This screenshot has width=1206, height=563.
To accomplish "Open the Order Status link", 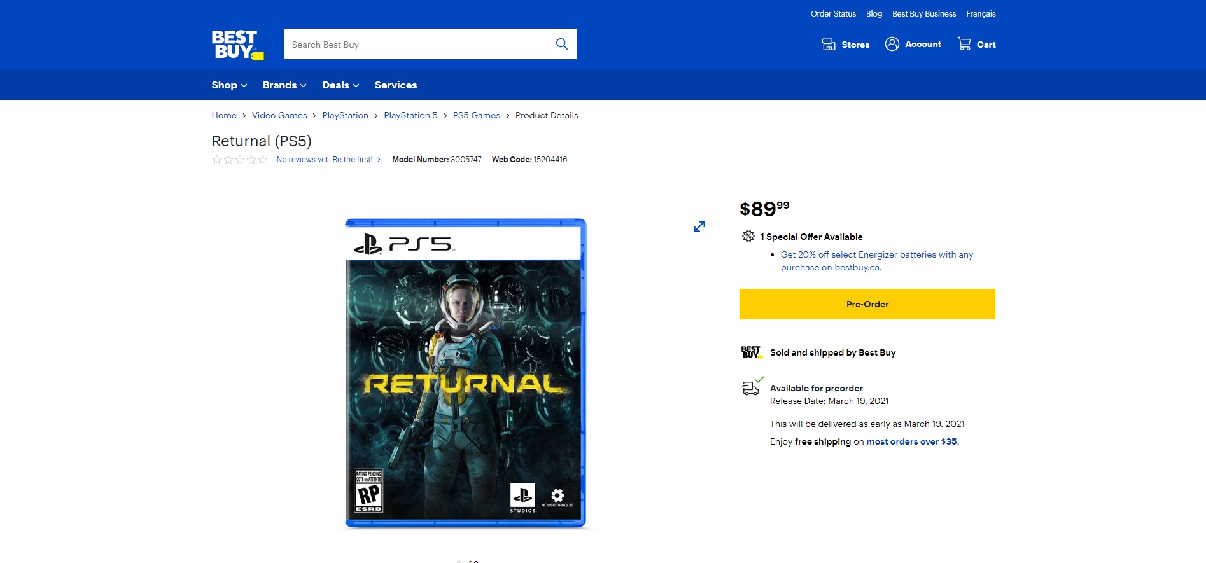I will tap(833, 14).
